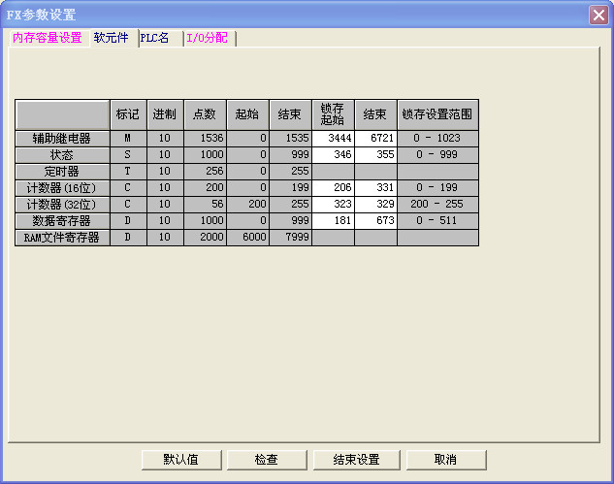Image resolution: width=614 pixels, height=484 pixels.
Task: Switch to the 内存容量设置 tab
Action: click(47, 38)
